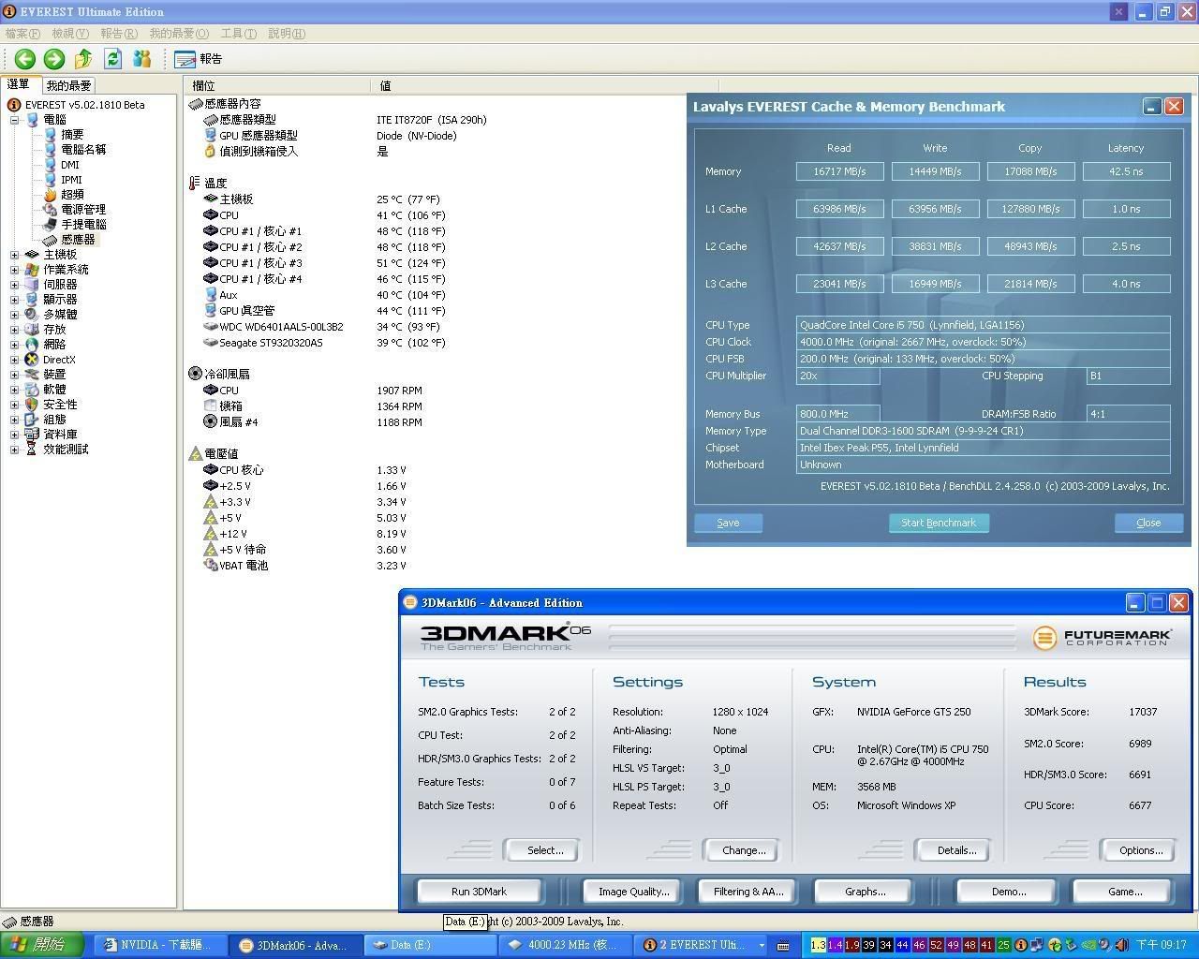Viewport: 1199px width, 959px height.
Task: Click the green back arrow toolbar icon
Action: tap(25, 59)
